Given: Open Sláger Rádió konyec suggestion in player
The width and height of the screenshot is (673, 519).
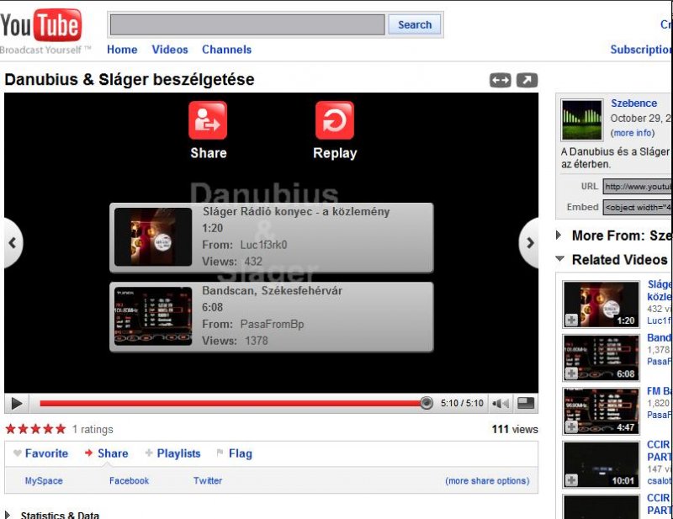Looking at the screenshot, I should [x=271, y=237].
